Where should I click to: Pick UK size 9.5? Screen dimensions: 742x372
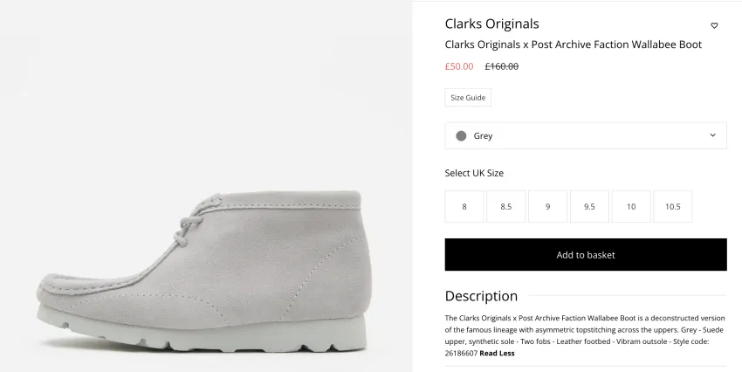(589, 206)
